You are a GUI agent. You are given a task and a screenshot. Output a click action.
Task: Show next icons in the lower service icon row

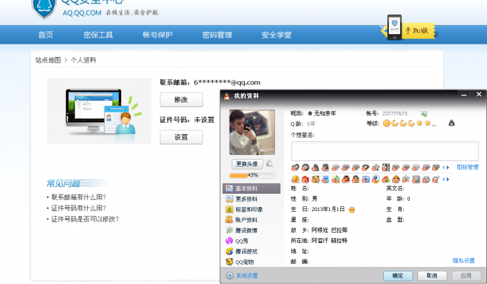coord(448,179)
